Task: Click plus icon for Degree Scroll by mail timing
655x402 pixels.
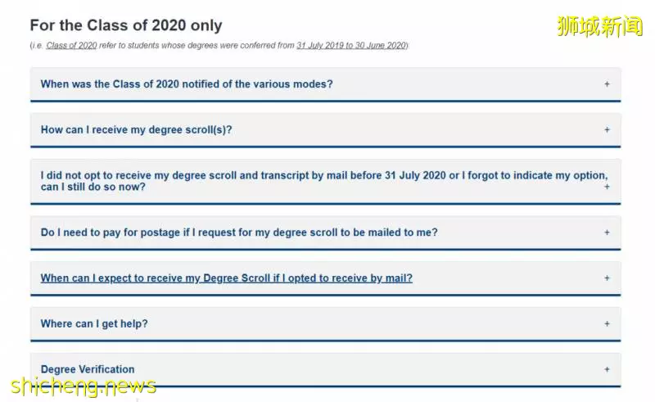Action: click(x=607, y=278)
